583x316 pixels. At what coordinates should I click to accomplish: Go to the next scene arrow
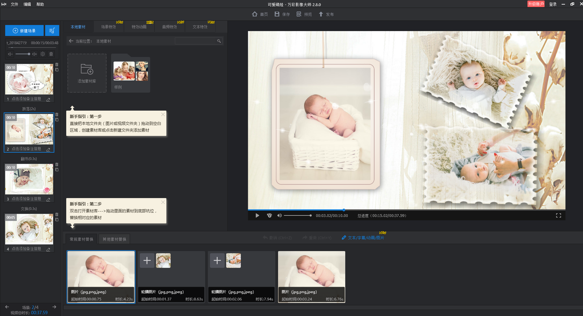click(54, 307)
